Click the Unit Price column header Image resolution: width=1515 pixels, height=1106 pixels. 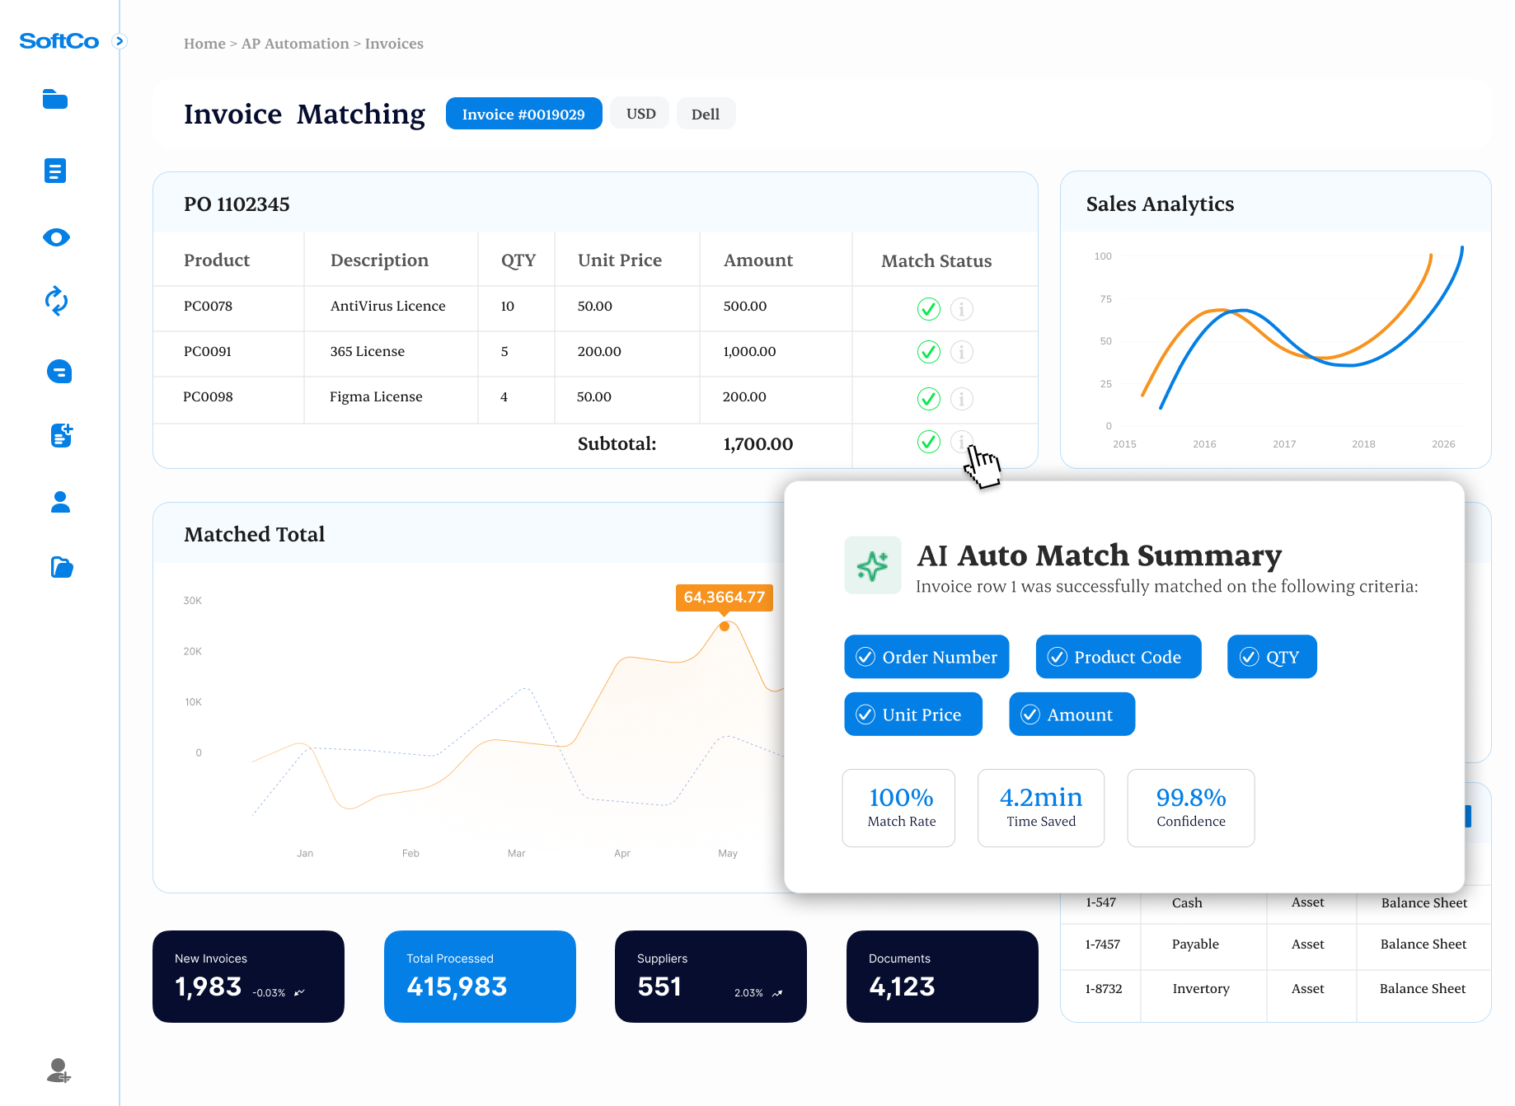point(620,260)
